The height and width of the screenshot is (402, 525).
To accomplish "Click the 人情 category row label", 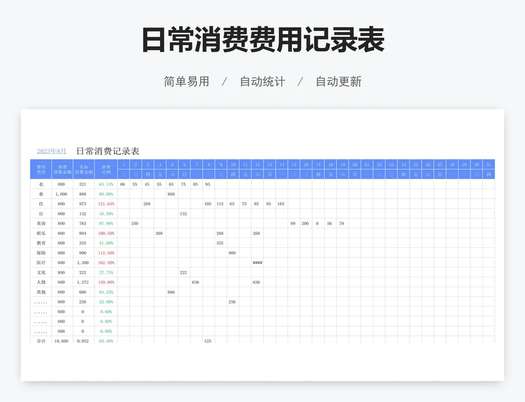I will 41,282.
